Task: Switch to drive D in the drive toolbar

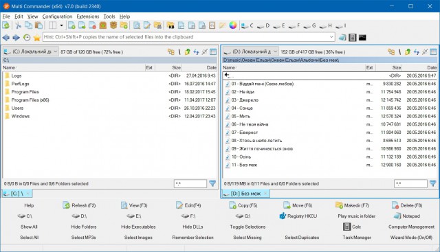Action: pos(263,26)
